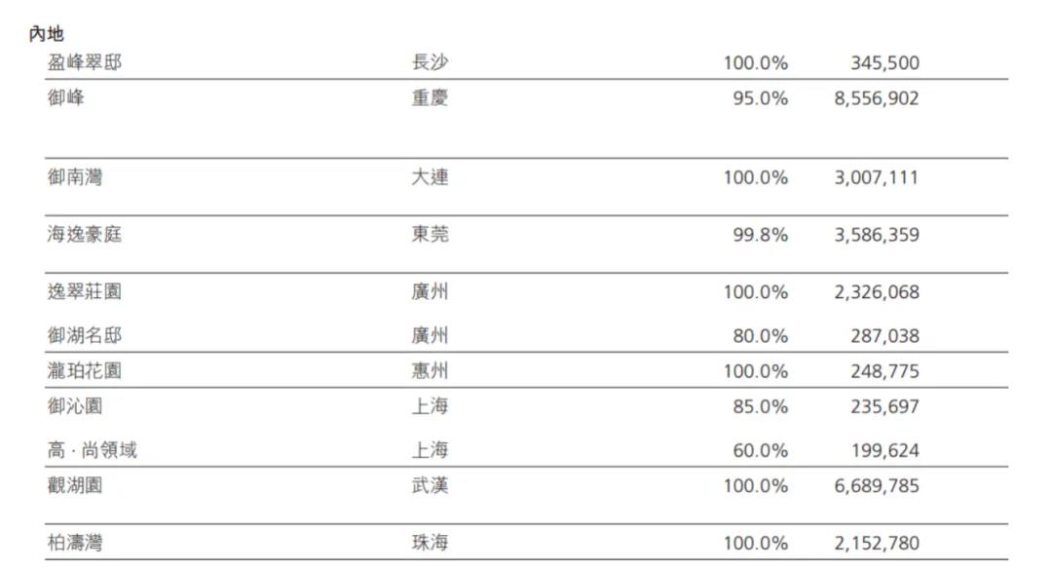Select the area figure 8,556,902

[x=876, y=98]
